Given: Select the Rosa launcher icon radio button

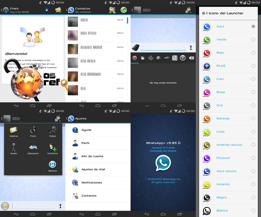Looking at the screenshot, I should [x=253, y=92].
